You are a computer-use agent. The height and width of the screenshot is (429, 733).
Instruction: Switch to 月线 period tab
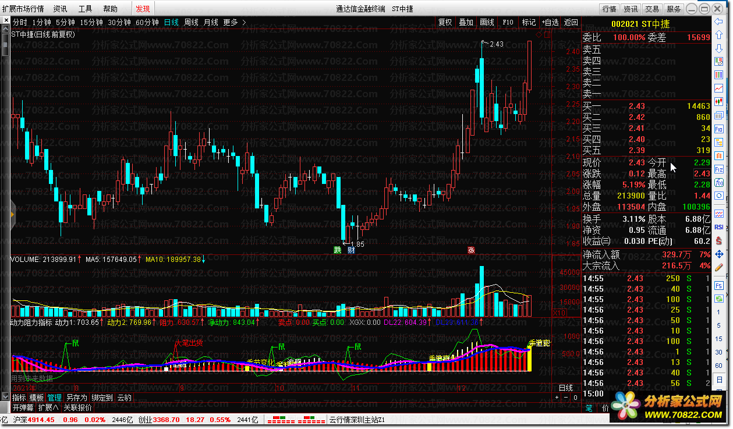[211, 22]
